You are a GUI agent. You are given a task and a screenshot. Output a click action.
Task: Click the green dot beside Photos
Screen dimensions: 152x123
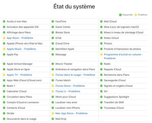click(101, 43)
